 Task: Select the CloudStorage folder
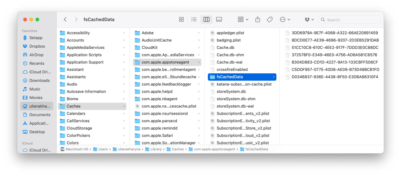[92, 128]
